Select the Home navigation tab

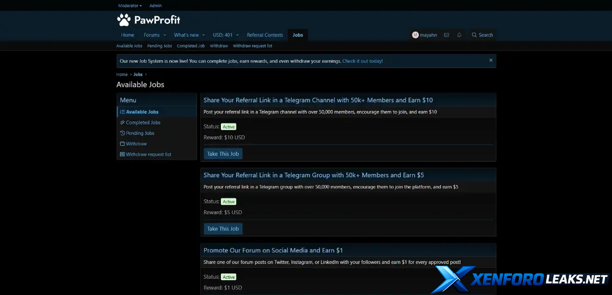(x=127, y=35)
